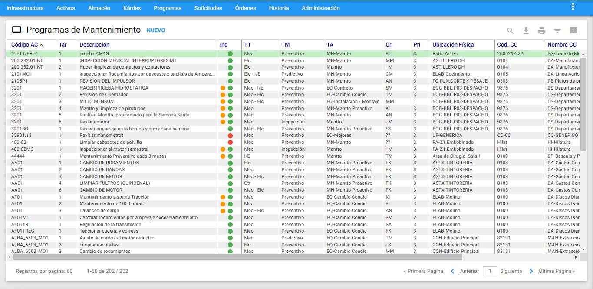Click the laptop icon beside page title
Viewport: 593px width, 289px height.
tap(16, 30)
